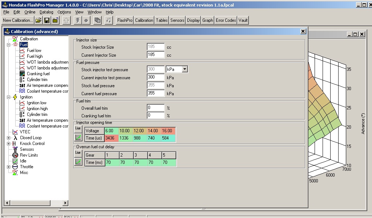Select Fuel high table in tree

point(35,56)
